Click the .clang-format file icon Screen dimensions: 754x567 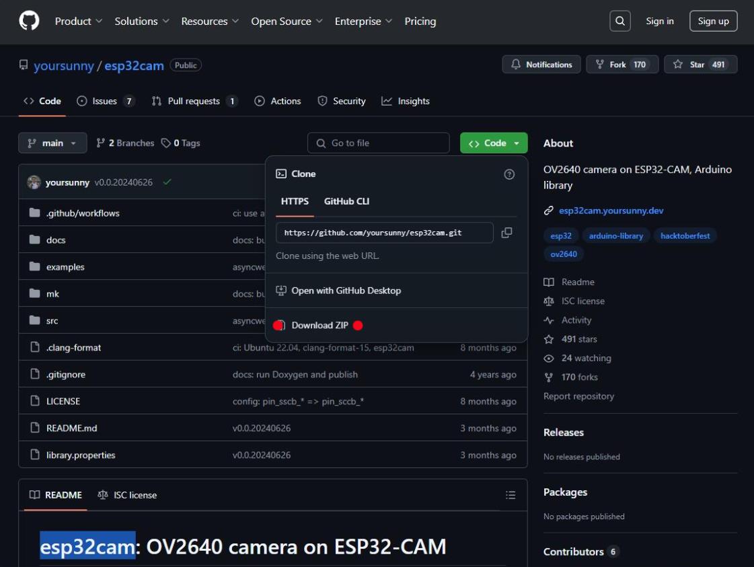(x=34, y=347)
